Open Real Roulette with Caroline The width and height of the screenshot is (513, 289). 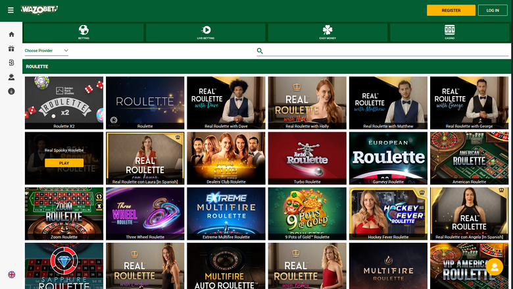click(x=145, y=266)
